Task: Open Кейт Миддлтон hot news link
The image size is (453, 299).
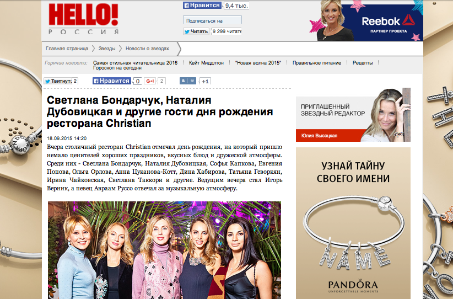Action: pyautogui.click(x=206, y=63)
